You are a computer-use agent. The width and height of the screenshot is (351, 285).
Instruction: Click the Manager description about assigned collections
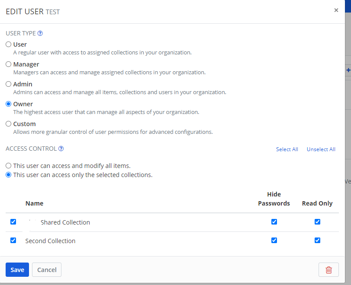(x=109, y=72)
